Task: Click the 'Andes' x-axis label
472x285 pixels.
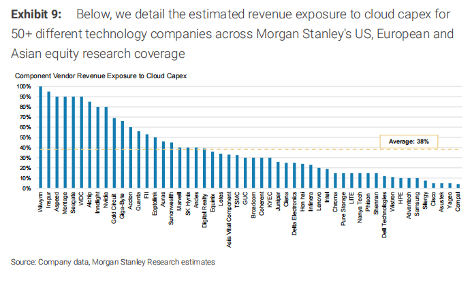Action: click(196, 200)
